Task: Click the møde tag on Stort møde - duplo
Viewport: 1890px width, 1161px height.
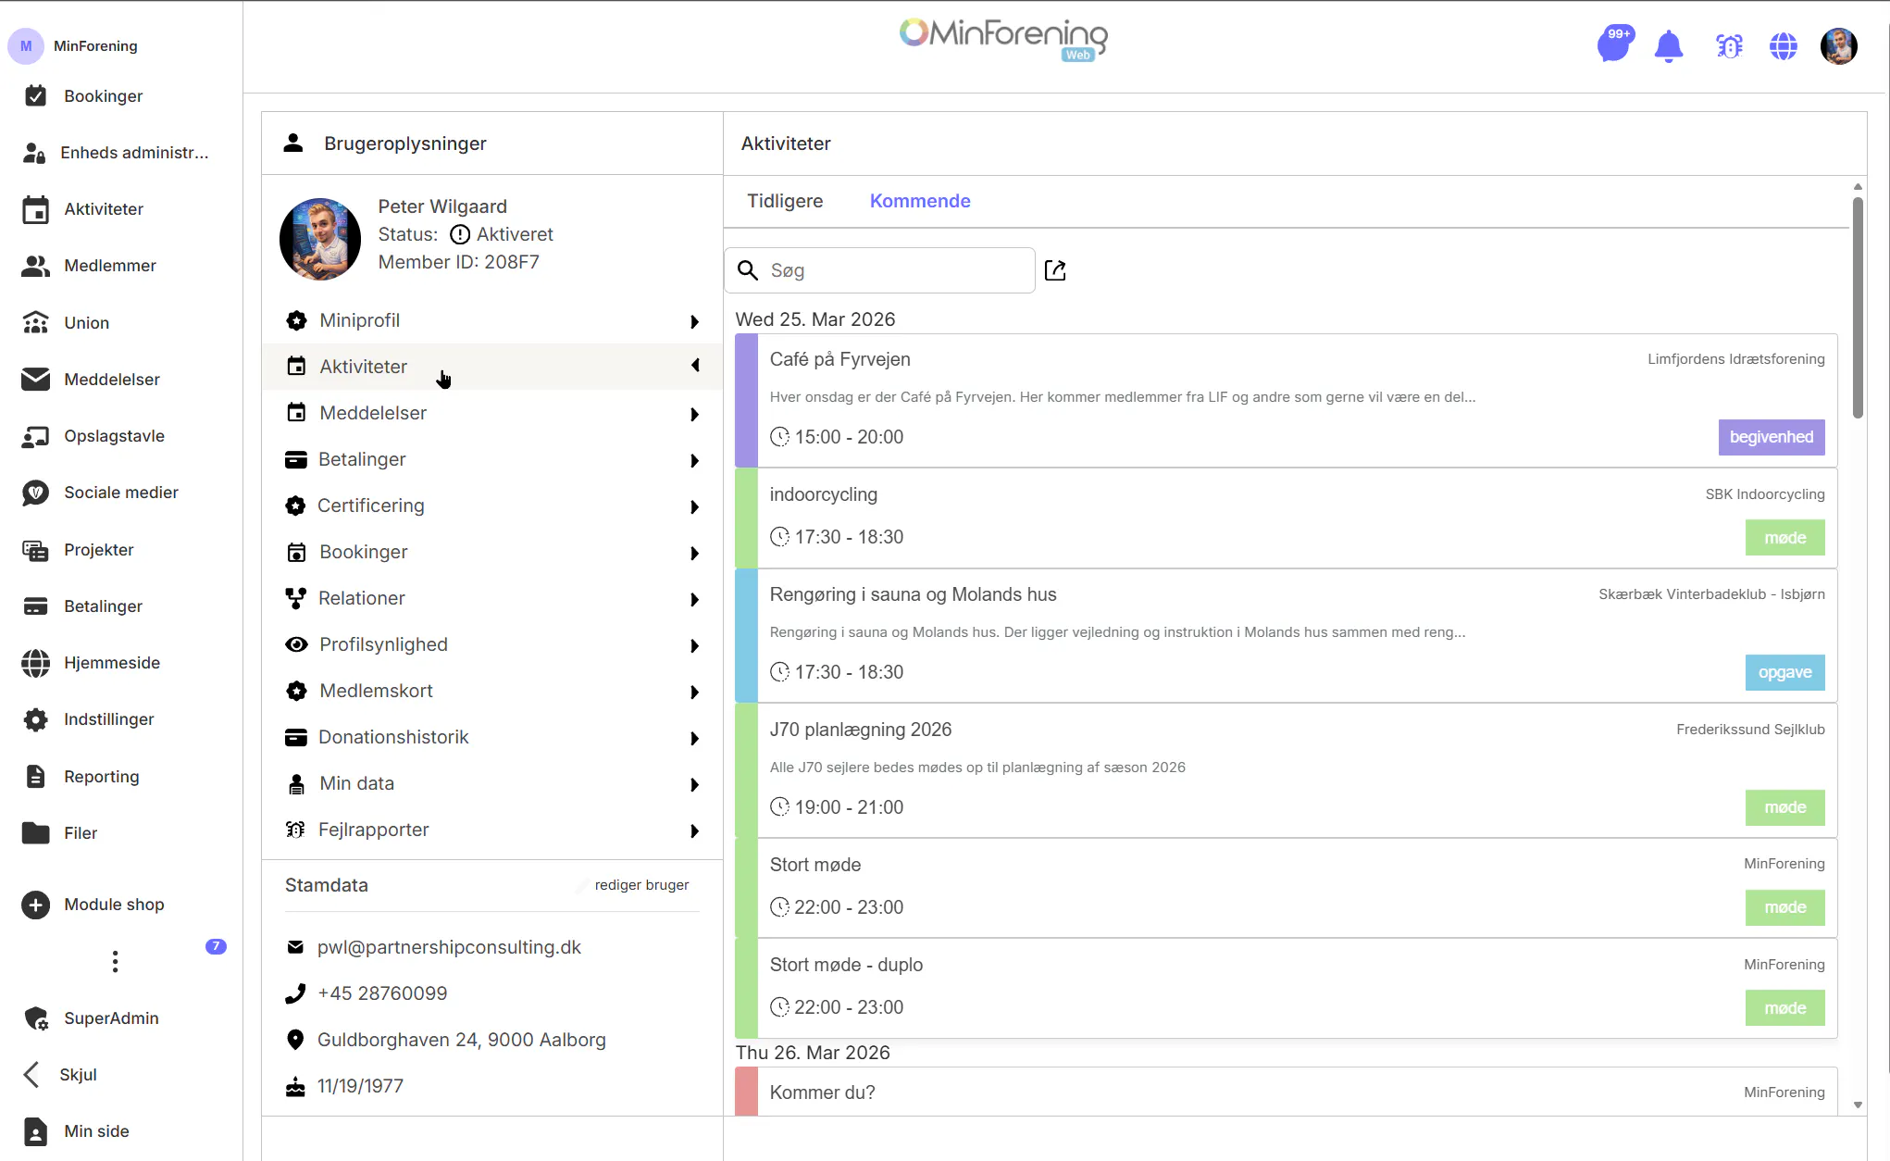Action: pos(1785,1008)
